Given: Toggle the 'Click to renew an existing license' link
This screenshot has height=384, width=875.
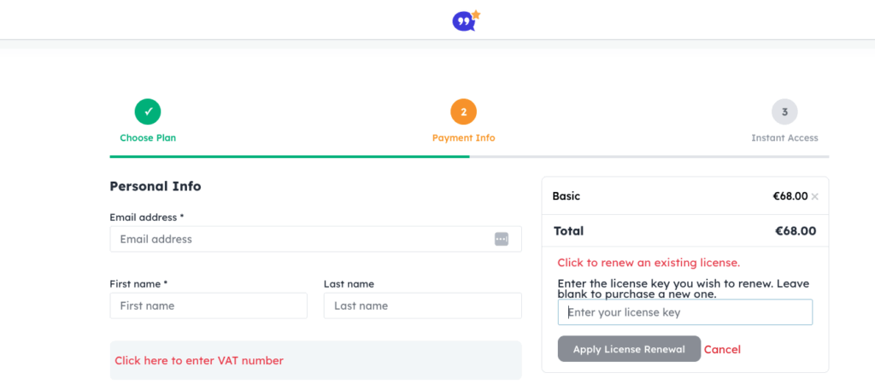Looking at the screenshot, I should point(649,263).
